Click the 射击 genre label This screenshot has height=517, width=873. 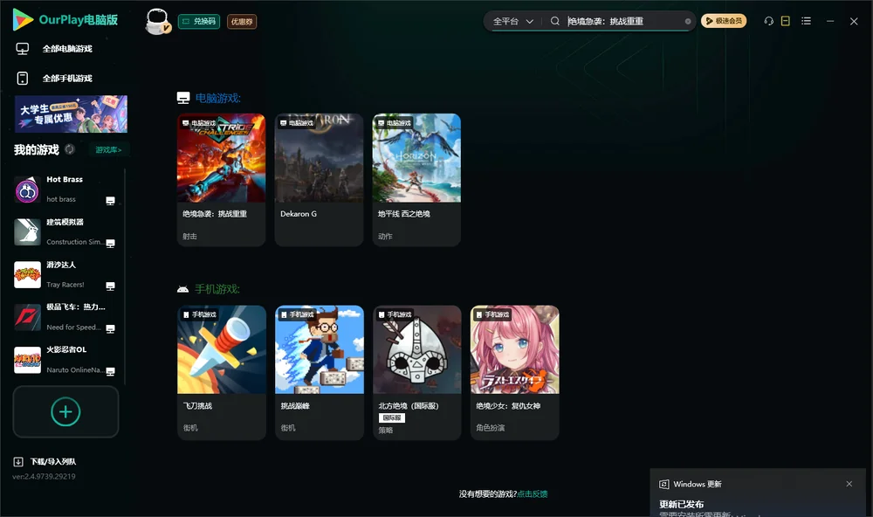coord(189,236)
